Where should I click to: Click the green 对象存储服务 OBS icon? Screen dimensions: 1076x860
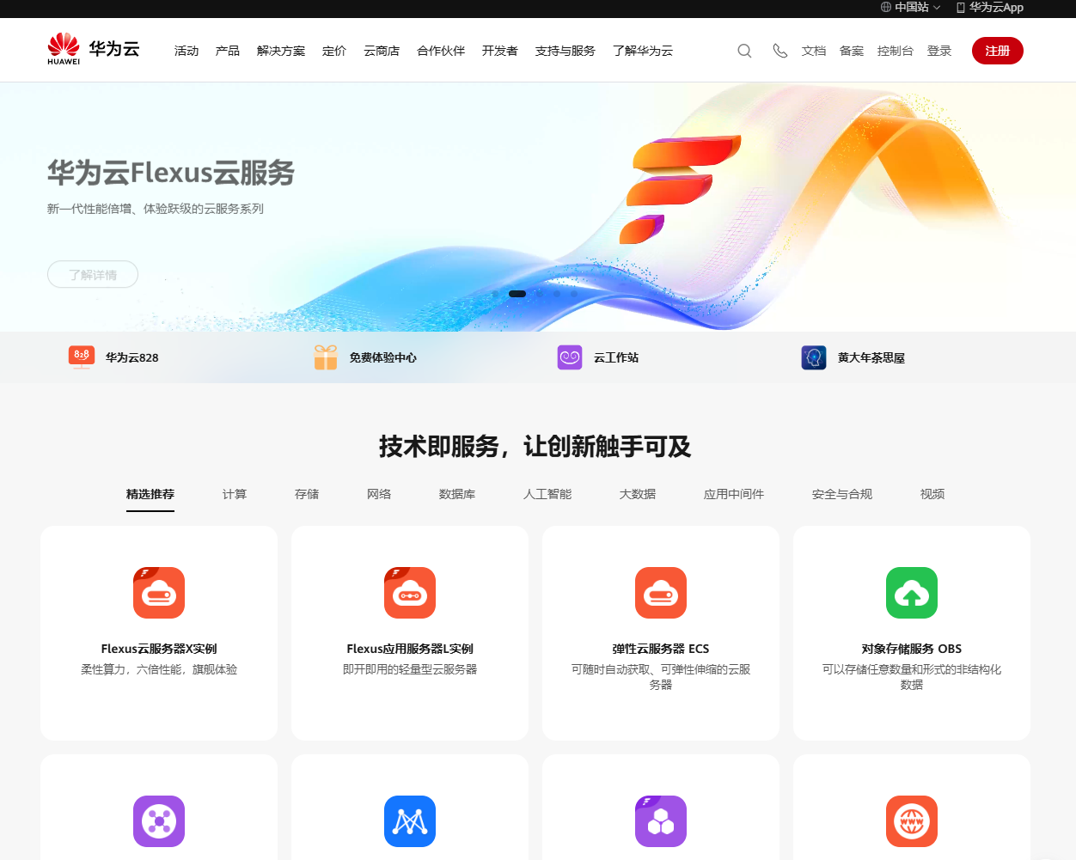pos(912,592)
